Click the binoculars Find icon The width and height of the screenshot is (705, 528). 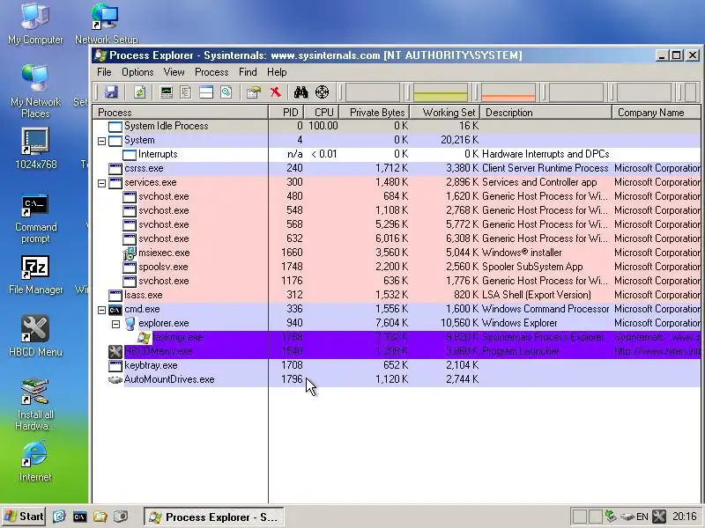pos(301,92)
